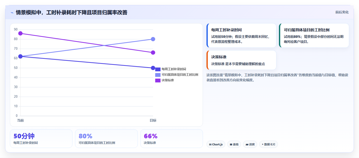Click the 进度 tag

[x=250, y=144]
